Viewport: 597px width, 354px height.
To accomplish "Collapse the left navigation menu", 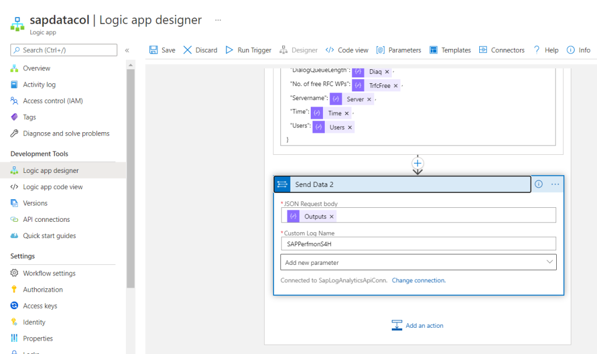I will point(127,50).
